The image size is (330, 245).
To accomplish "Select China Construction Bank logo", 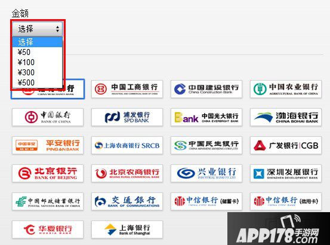I will coord(206,89).
